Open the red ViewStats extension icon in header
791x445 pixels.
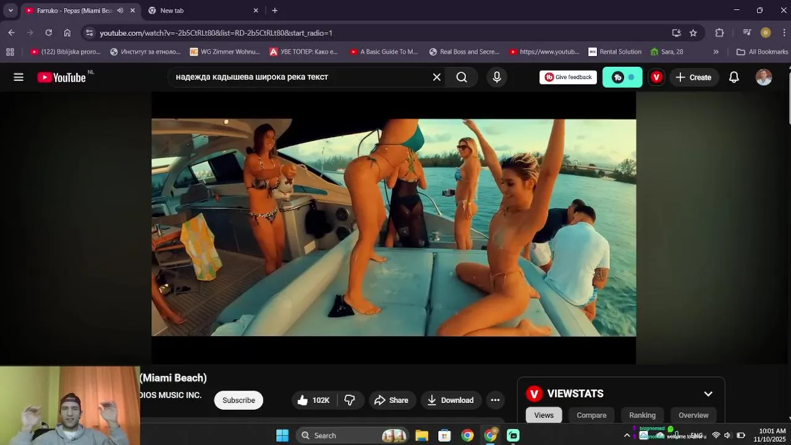click(656, 77)
